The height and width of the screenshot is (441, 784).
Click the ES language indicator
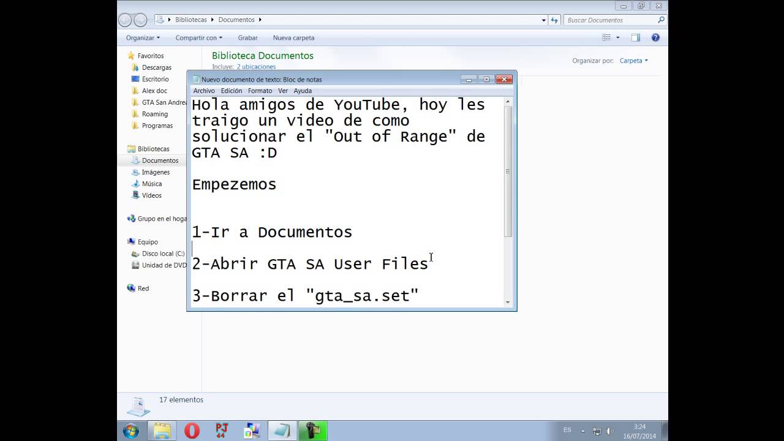pyautogui.click(x=567, y=430)
